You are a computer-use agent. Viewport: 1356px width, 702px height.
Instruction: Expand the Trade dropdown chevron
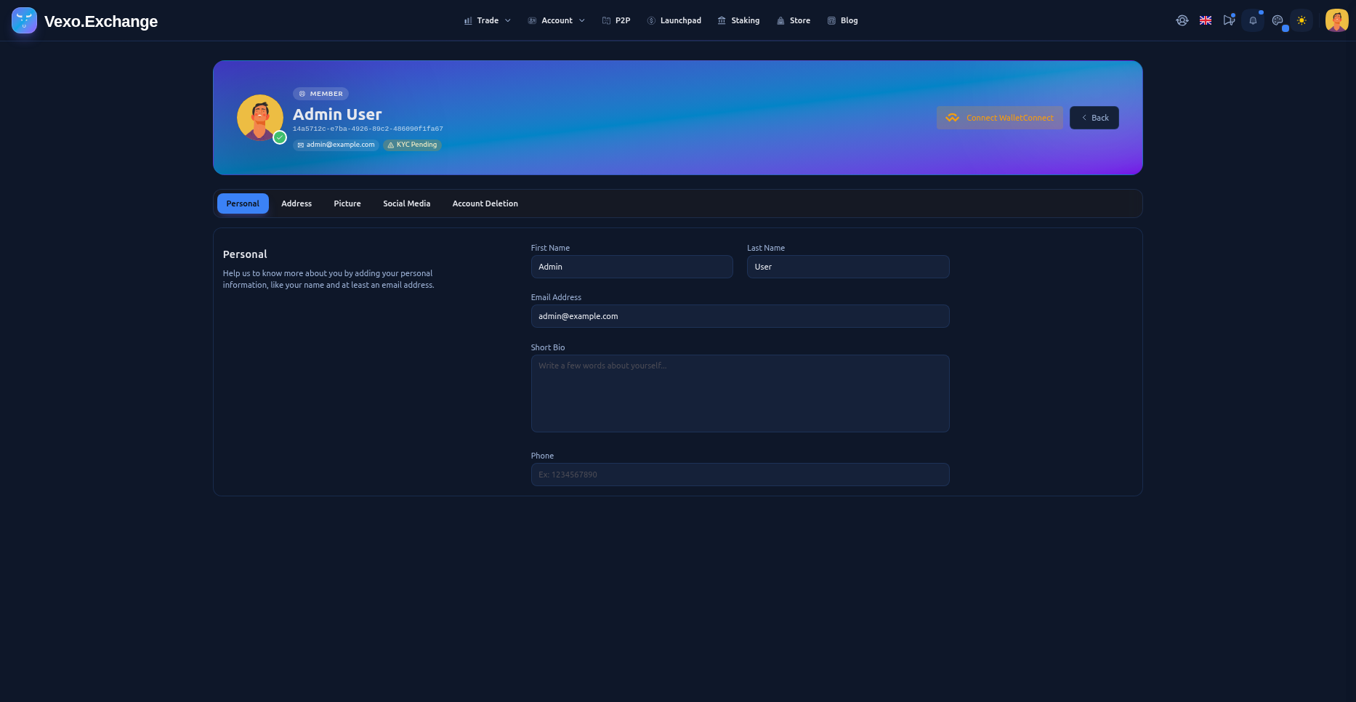pyautogui.click(x=508, y=21)
